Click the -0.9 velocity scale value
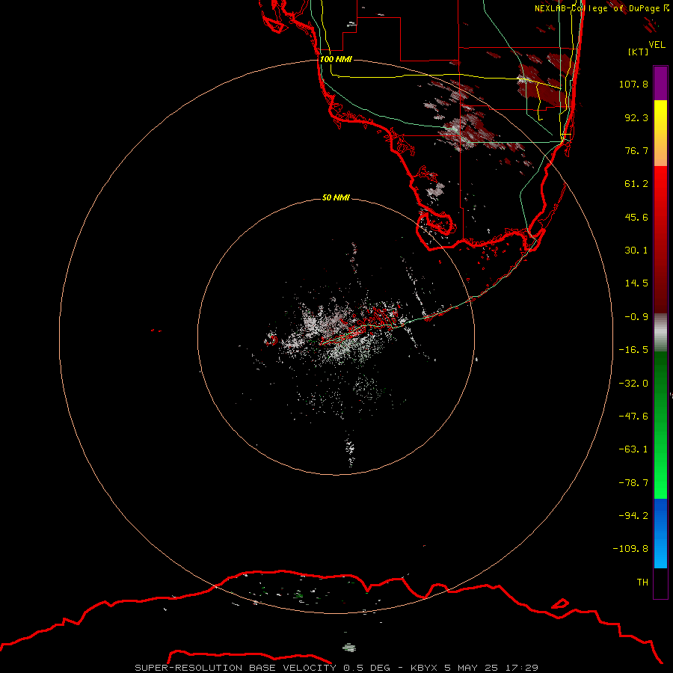This screenshot has height=673, width=673. pos(636,317)
